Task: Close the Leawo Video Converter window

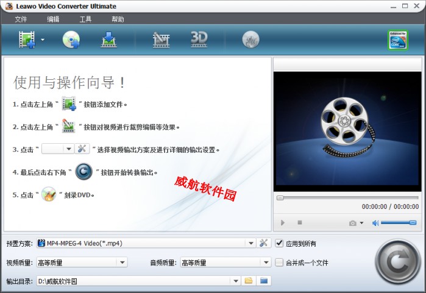Action: point(416,5)
